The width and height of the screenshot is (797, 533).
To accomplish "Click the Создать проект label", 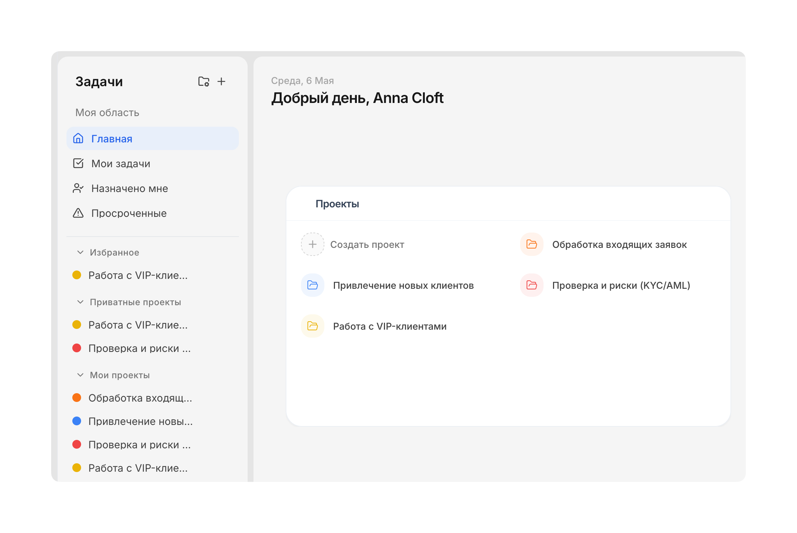I will [367, 244].
